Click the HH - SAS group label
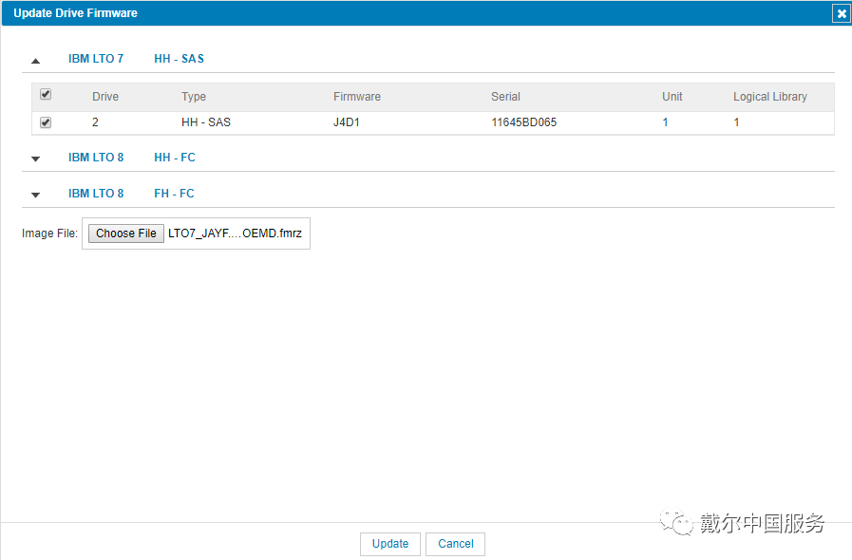Image resolution: width=852 pixels, height=560 pixels. (x=179, y=59)
